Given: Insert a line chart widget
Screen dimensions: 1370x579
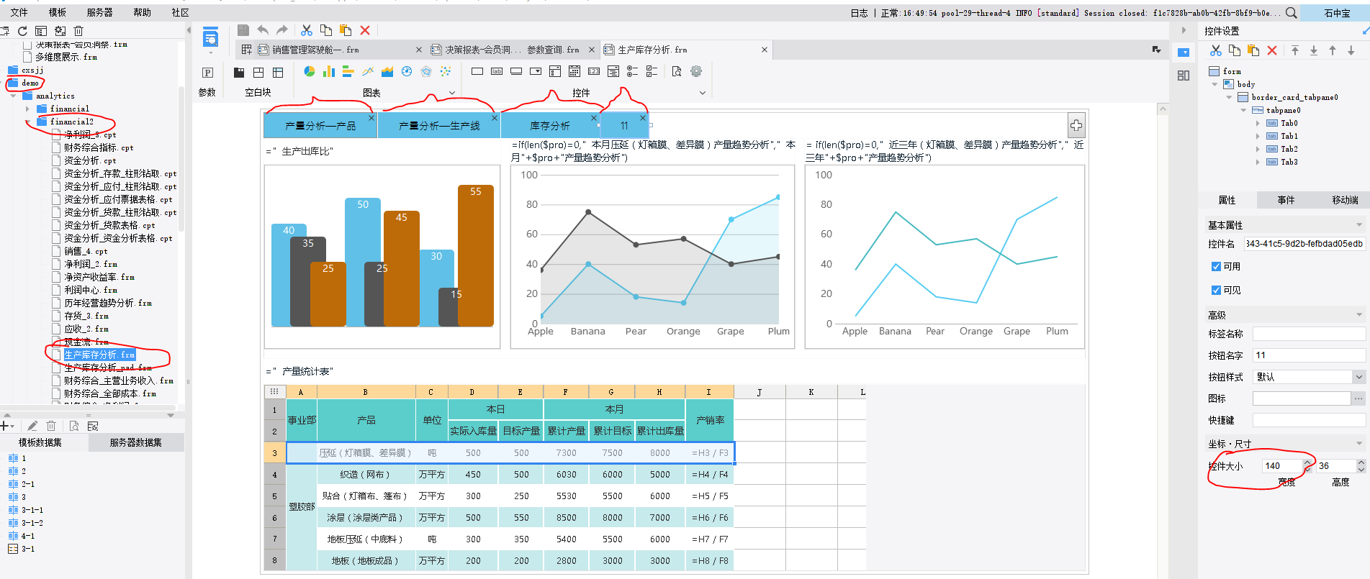Looking at the screenshot, I should tap(368, 71).
